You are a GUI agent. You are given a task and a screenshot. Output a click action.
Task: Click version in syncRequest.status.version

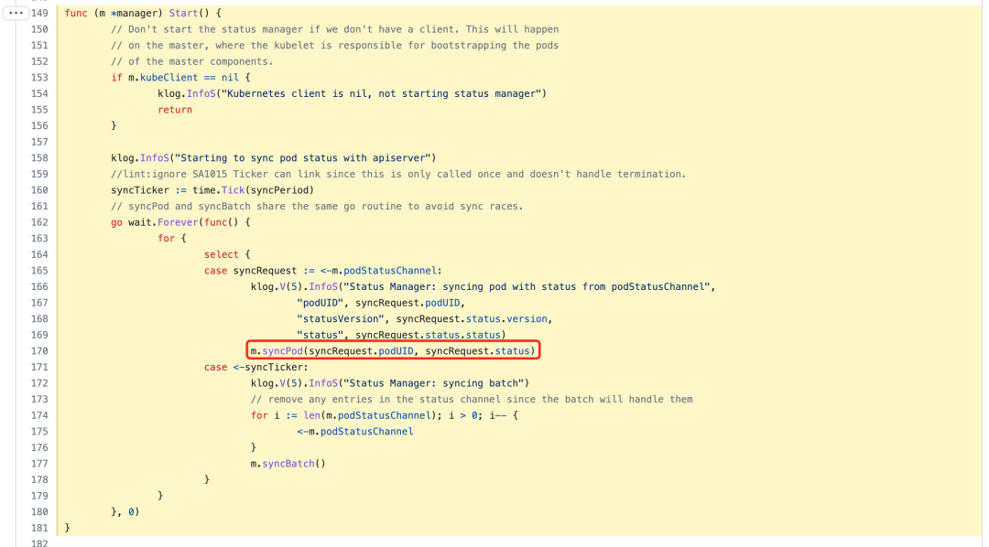[527, 319]
